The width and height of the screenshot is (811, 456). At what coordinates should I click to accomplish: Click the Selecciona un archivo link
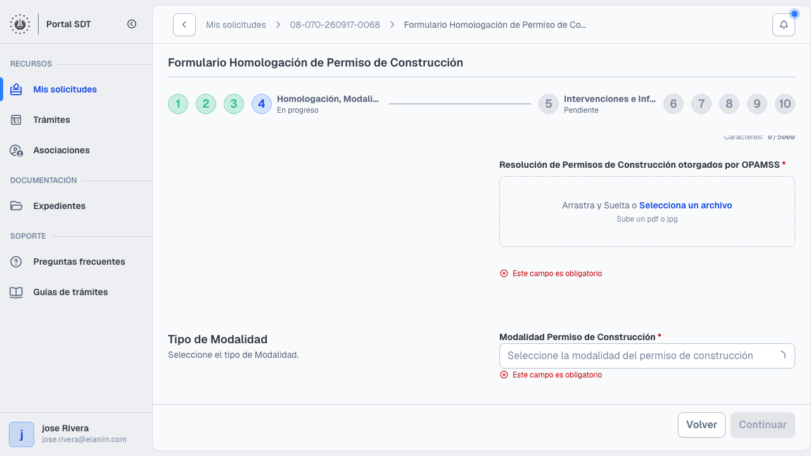pos(686,205)
